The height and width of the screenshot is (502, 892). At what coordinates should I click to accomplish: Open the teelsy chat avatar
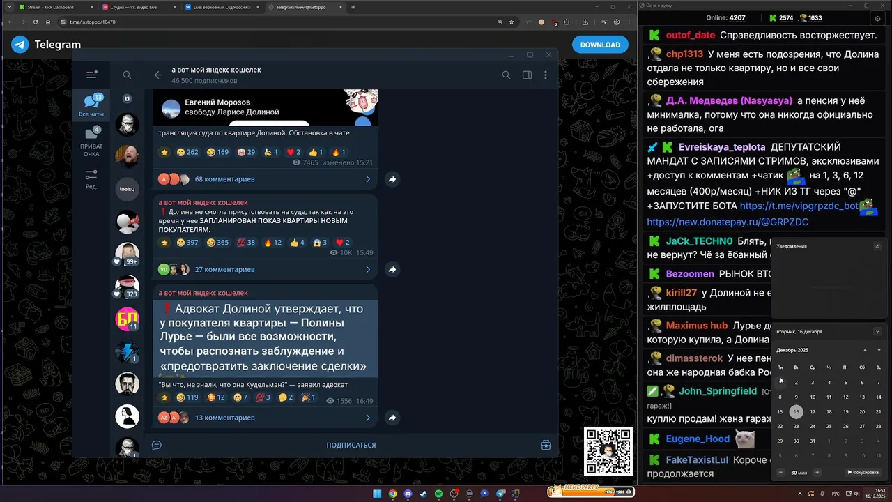click(127, 189)
